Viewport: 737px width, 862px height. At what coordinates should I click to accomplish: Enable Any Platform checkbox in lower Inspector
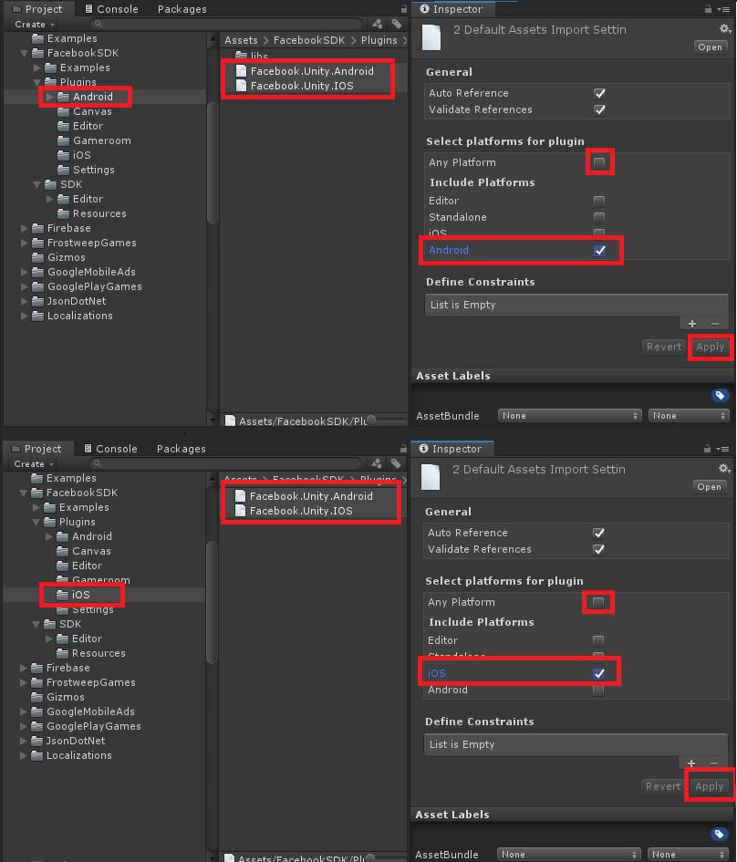click(598, 602)
